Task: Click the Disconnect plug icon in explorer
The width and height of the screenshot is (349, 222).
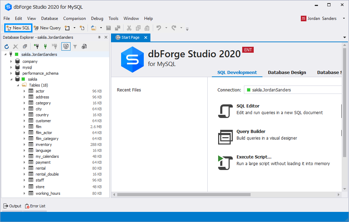Action: [x=54, y=46]
